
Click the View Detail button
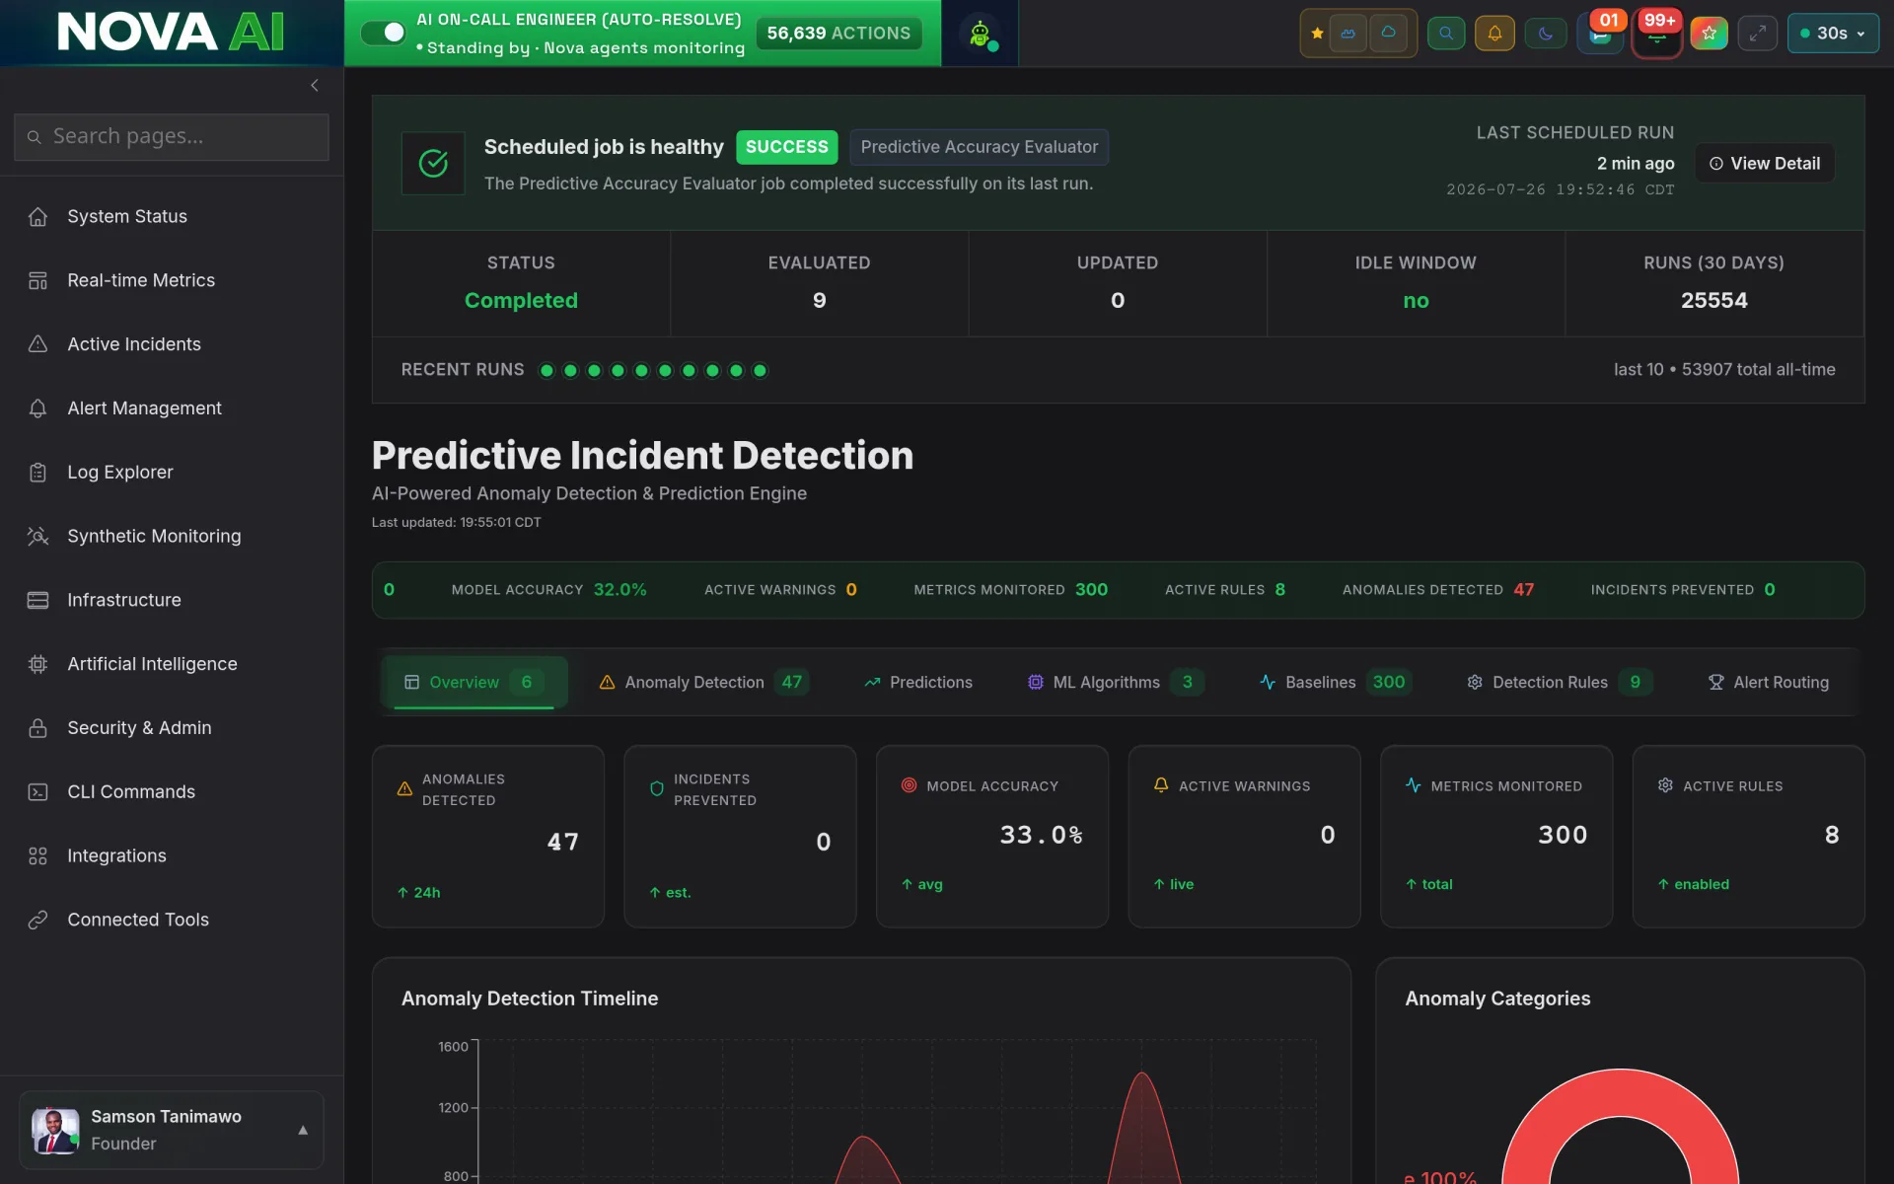click(1765, 164)
